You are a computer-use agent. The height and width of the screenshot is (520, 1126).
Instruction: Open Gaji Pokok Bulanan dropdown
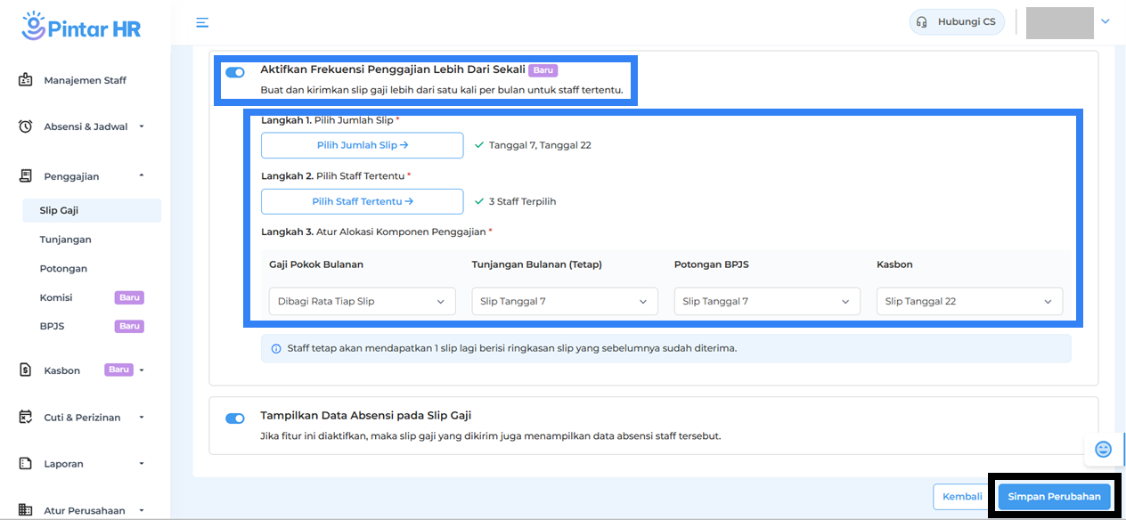[x=362, y=302]
